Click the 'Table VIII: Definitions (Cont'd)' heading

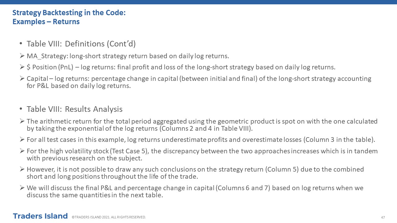pyautogui.click(x=81, y=44)
